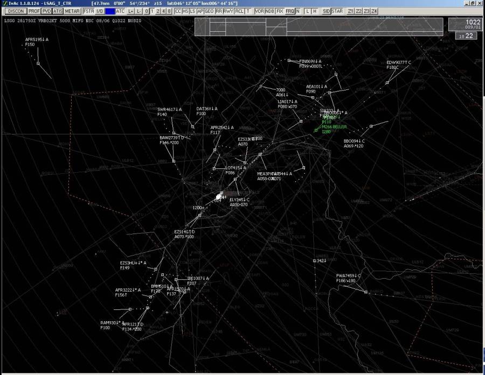The width and height of the screenshot is (485, 375).
Task: Click the blue color swatch in toolbar
Action: [110, 11]
